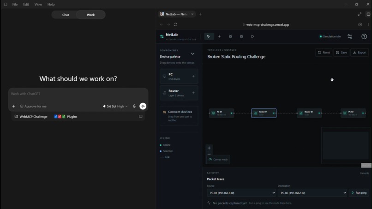Image resolution: width=372 pixels, height=209 pixels.
Task: Add a Router device with its plus icon
Action: point(193,93)
